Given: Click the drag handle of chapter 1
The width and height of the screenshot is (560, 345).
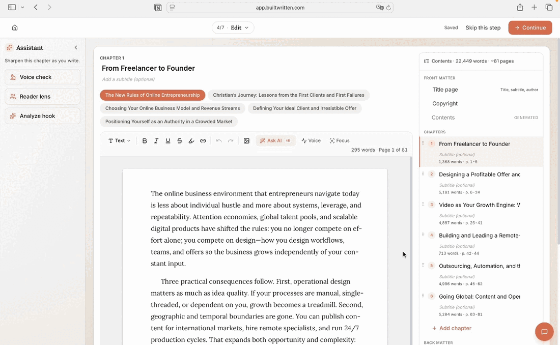Looking at the screenshot, I should tap(423, 143).
